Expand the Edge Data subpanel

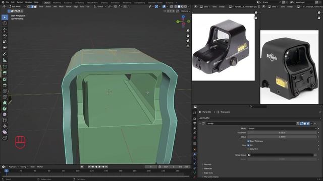coord(208,173)
